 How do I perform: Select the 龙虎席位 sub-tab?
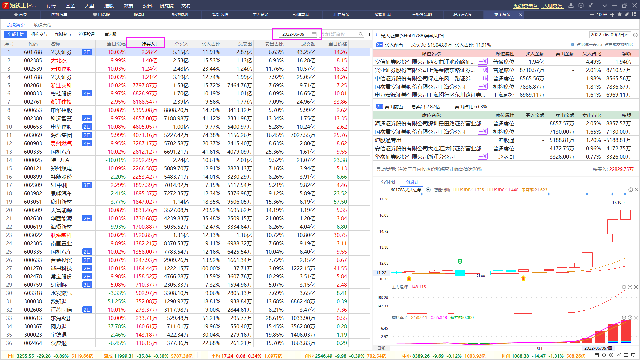pos(42,25)
